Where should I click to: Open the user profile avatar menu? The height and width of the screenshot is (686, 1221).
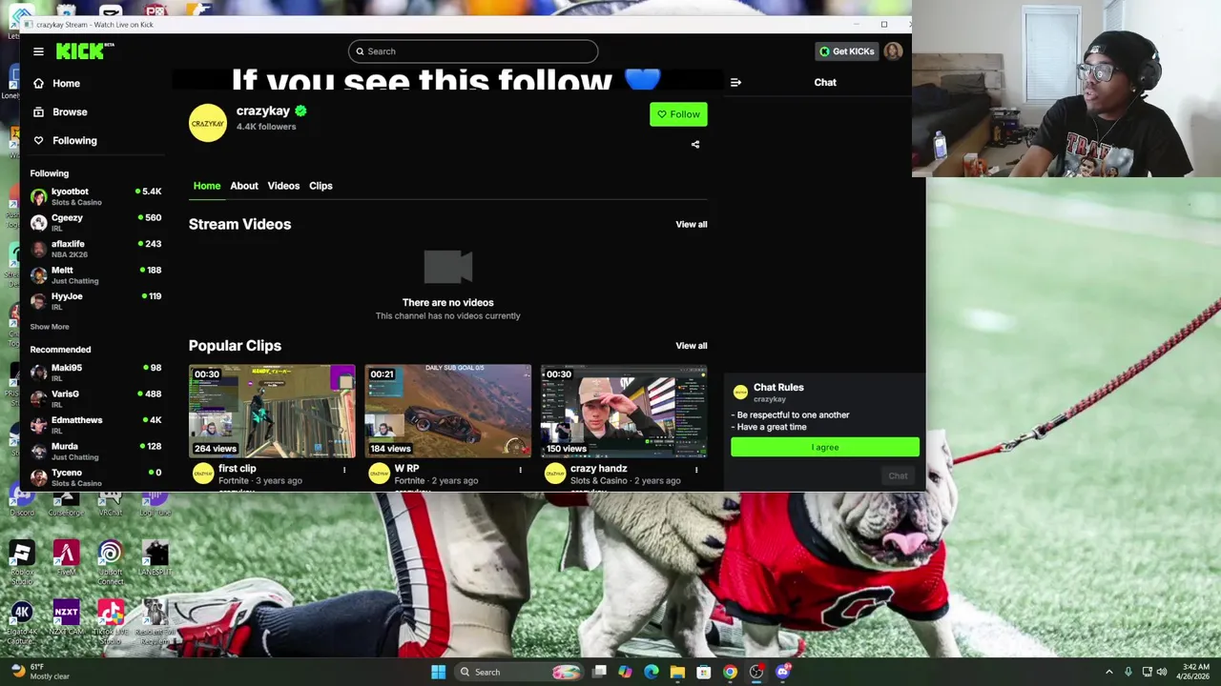(893, 51)
